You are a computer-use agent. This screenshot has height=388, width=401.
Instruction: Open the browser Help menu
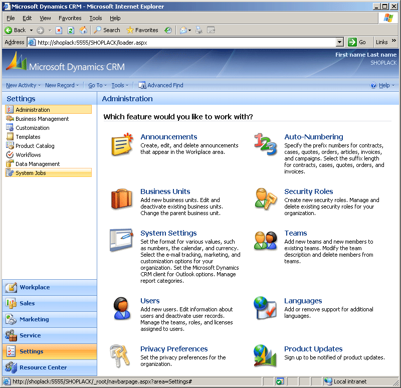click(x=115, y=18)
